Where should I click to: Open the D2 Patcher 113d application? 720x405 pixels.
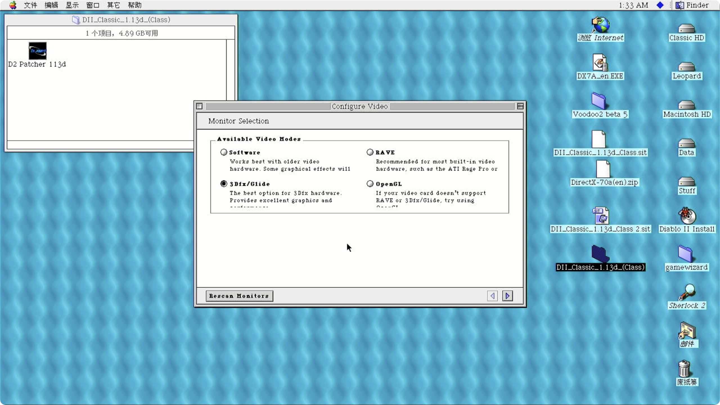[37, 51]
